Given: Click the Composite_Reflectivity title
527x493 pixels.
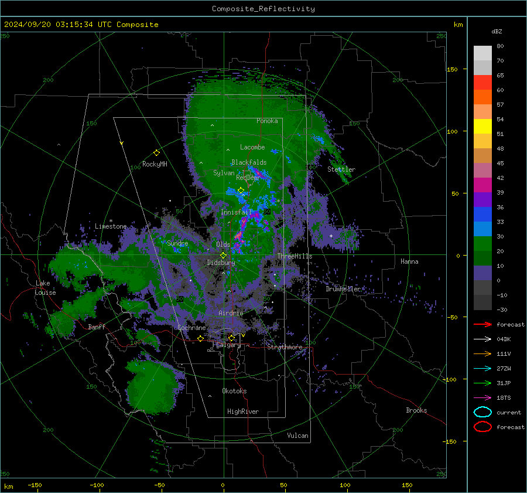Looking at the screenshot, I should pyautogui.click(x=263, y=9).
